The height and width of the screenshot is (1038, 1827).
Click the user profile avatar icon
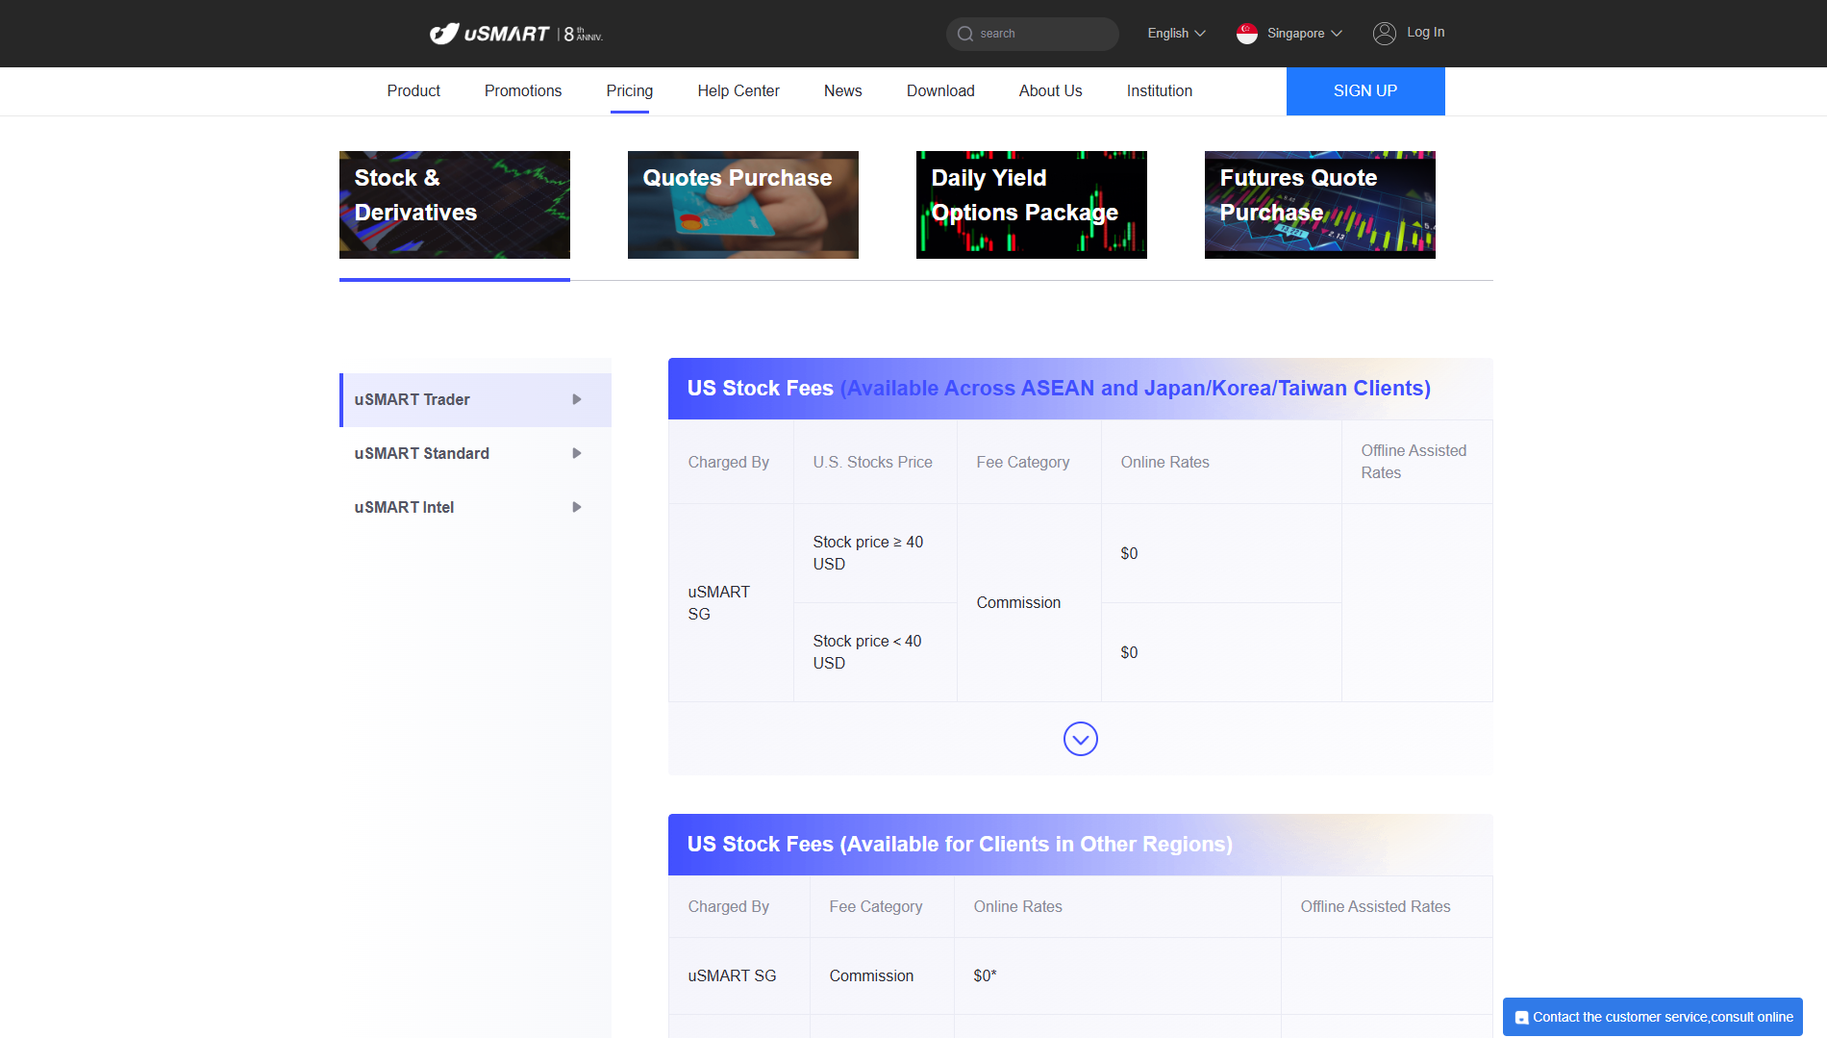1384,34
